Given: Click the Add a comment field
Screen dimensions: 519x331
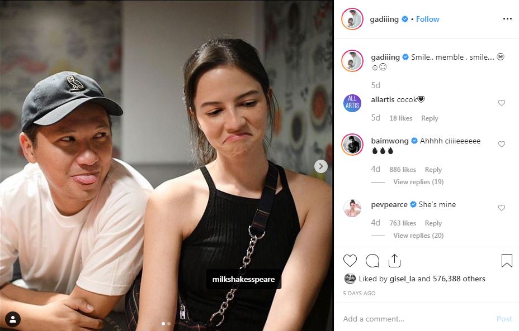Looking at the screenshot, I should pos(417,319).
